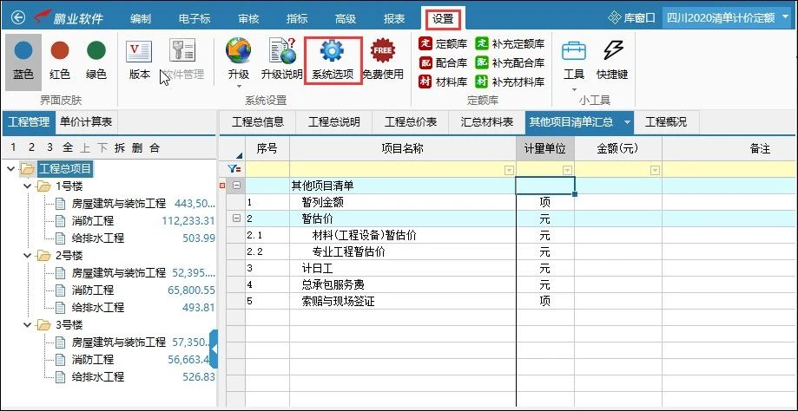Switch to the 工程总价表 tab
The height and width of the screenshot is (411, 798).
click(410, 122)
